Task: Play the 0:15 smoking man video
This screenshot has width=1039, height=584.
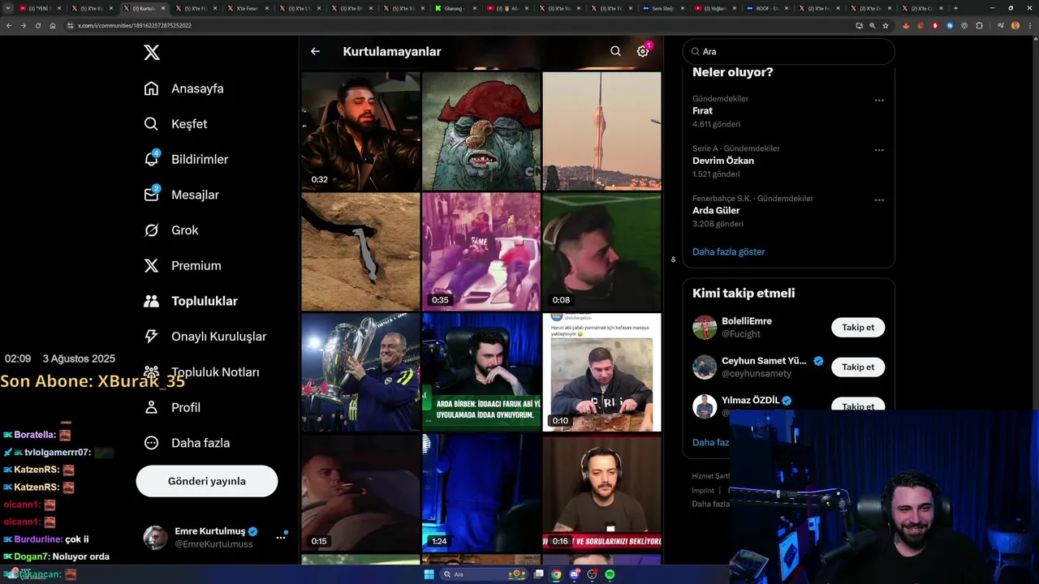Action: pos(360,493)
